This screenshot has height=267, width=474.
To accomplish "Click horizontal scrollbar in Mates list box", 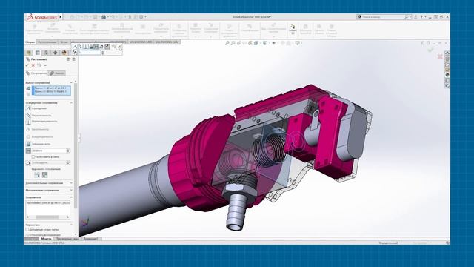I will tap(47, 217).
